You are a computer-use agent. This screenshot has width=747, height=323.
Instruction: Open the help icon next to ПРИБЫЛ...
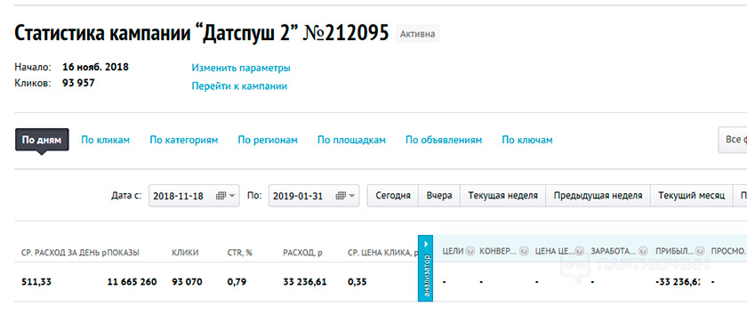point(701,251)
